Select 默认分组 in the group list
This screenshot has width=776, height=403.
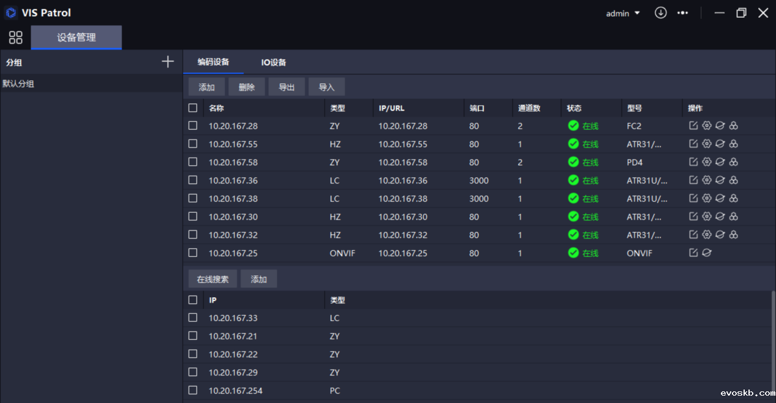click(18, 84)
